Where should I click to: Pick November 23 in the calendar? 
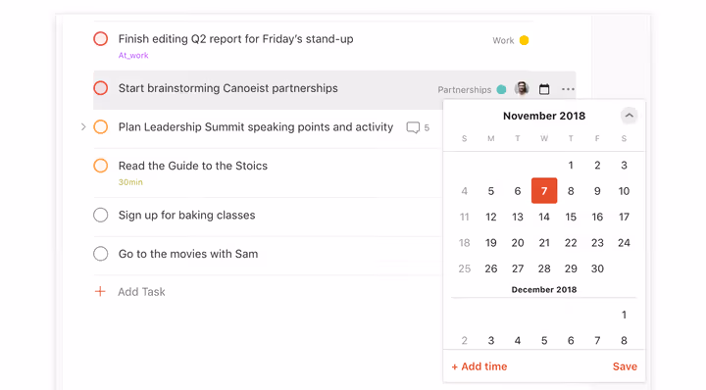(597, 243)
